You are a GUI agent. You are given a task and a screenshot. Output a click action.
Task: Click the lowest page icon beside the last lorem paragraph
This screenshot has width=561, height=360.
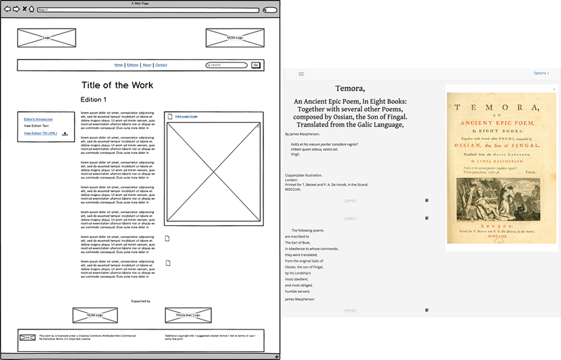(168, 263)
